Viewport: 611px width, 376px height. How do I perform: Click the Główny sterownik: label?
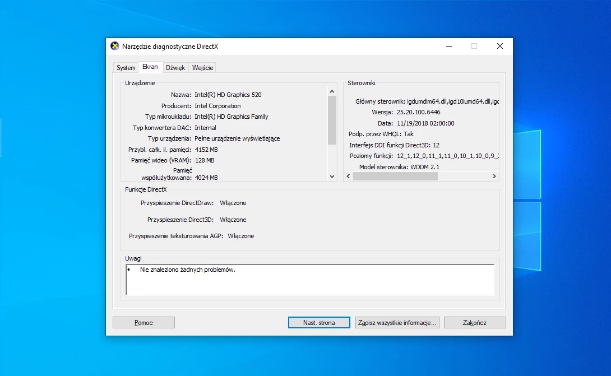click(380, 101)
